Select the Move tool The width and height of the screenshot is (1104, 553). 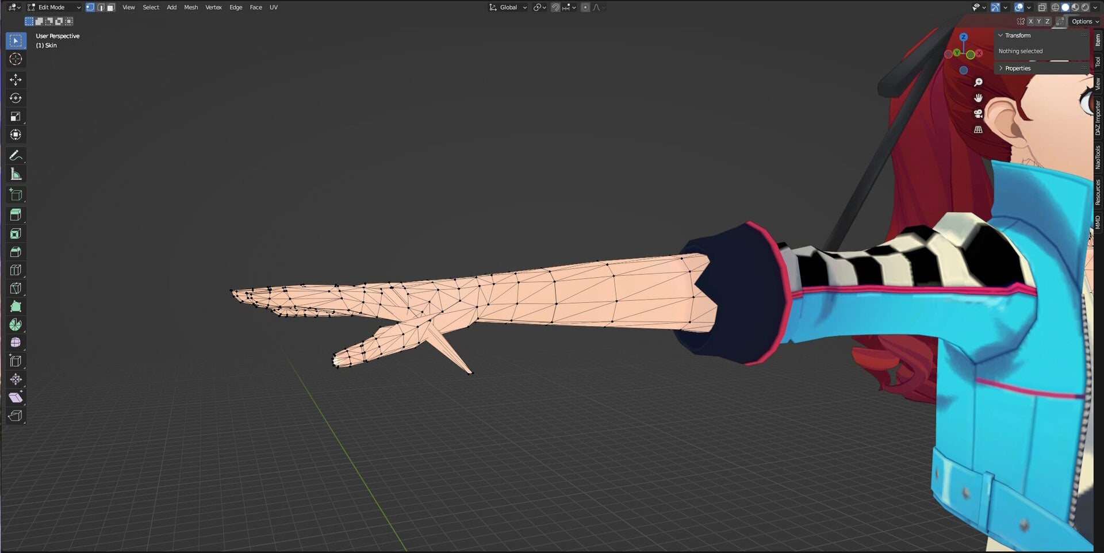click(x=16, y=79)
